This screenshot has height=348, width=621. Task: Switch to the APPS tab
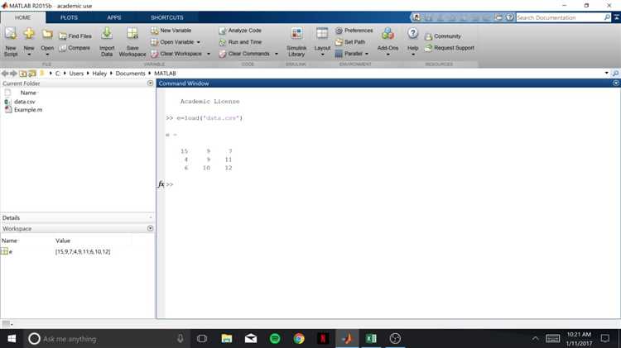[x=114, y=17]
